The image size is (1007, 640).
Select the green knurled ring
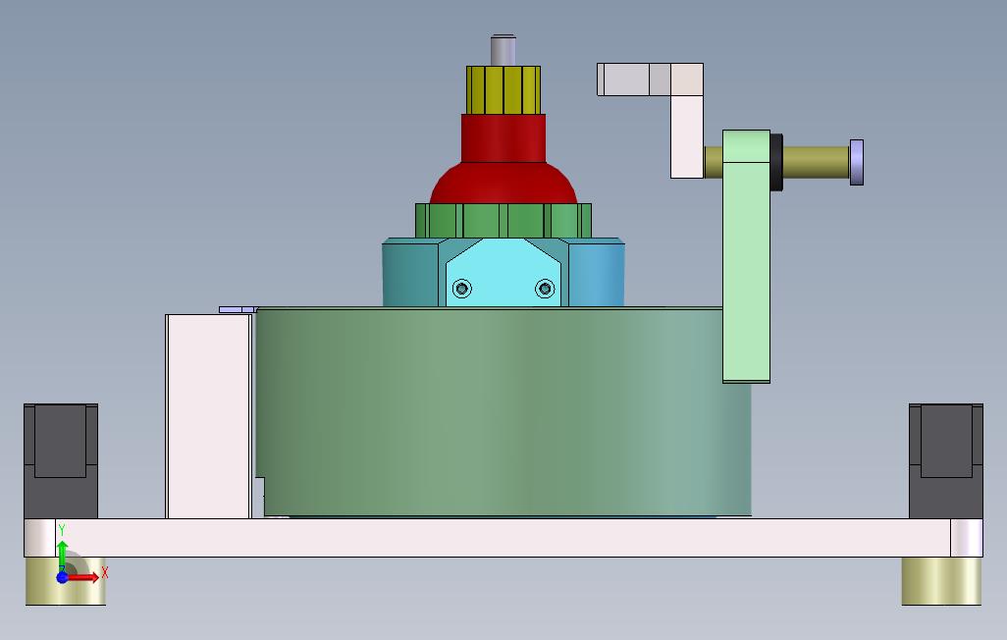pos(503,221)
